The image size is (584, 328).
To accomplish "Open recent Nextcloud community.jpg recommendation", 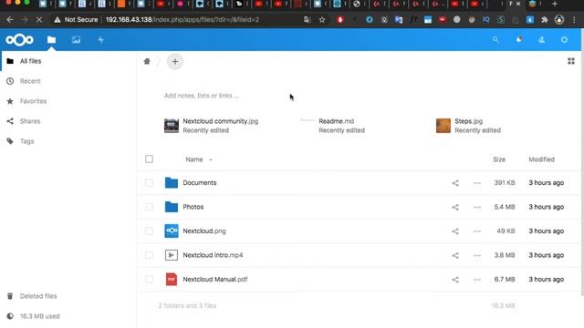I will point(212,126).
